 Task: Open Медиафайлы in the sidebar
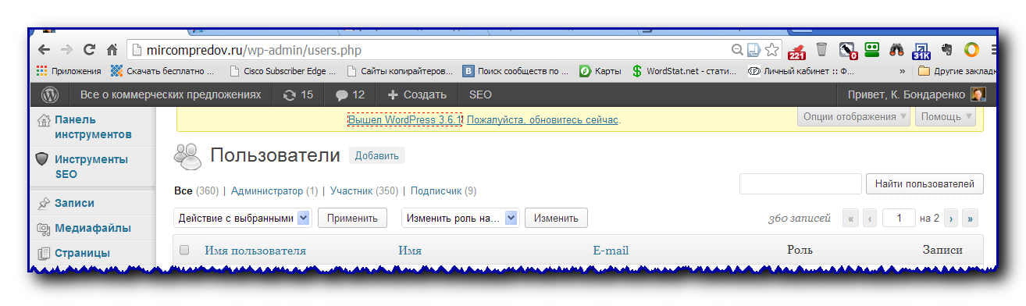pos(92,228)
